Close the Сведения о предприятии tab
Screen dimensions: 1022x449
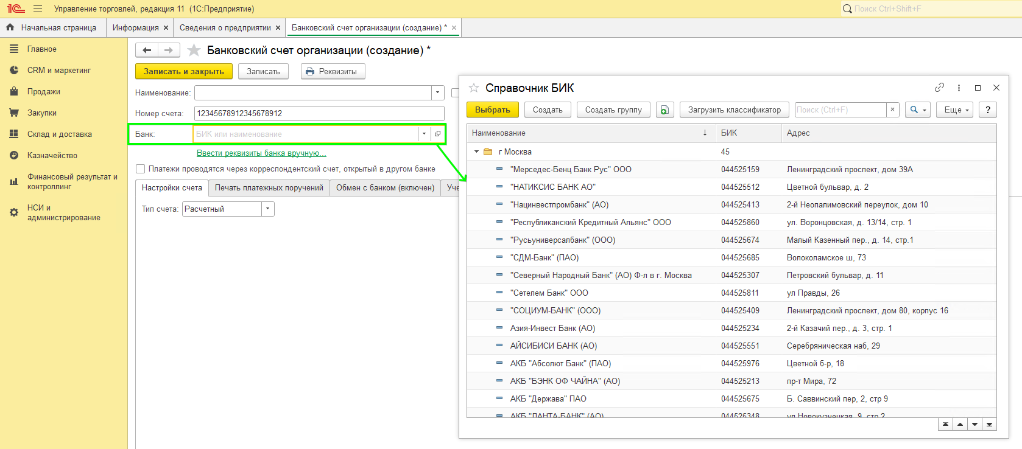(x=278, y=28)
